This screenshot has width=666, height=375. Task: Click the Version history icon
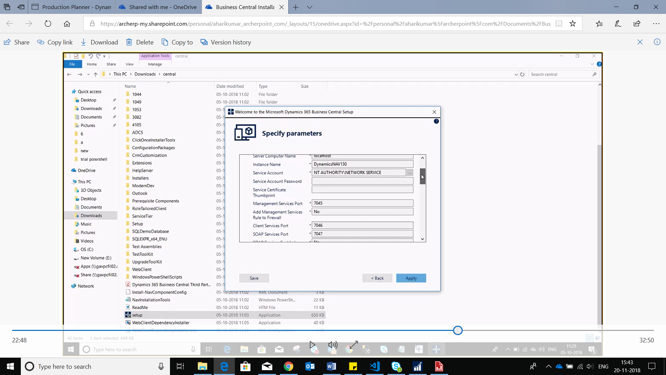pyautogui.click(x=205, y=42)
